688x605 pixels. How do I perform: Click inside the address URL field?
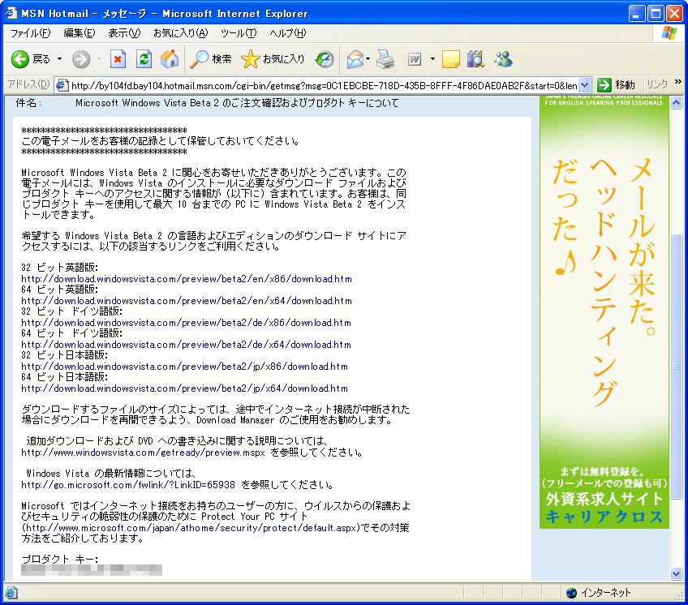pos(324,85)
